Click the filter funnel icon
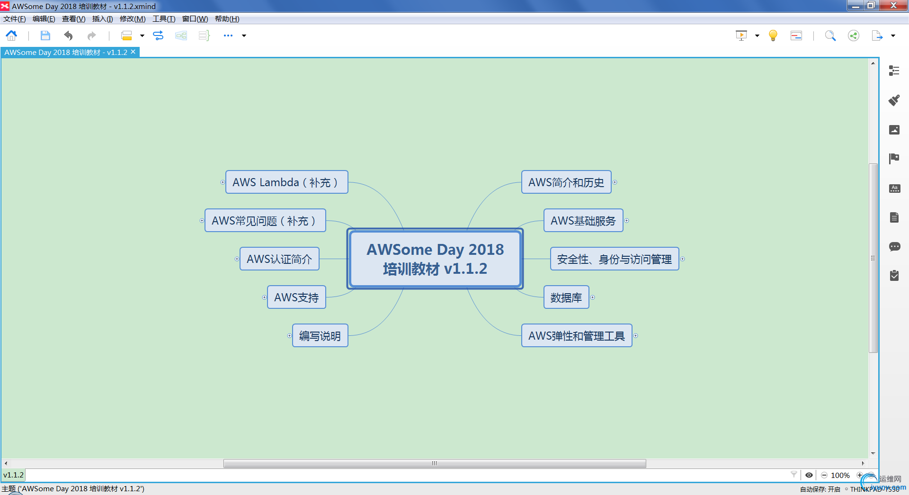Screen dimensions: 909x495 [x=794, y=475]
